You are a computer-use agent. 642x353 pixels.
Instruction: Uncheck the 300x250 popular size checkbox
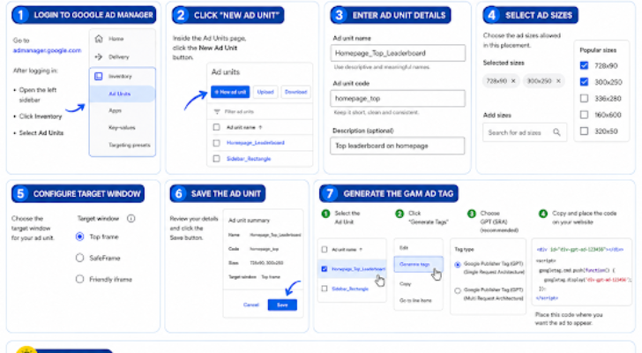coord(585,82)
